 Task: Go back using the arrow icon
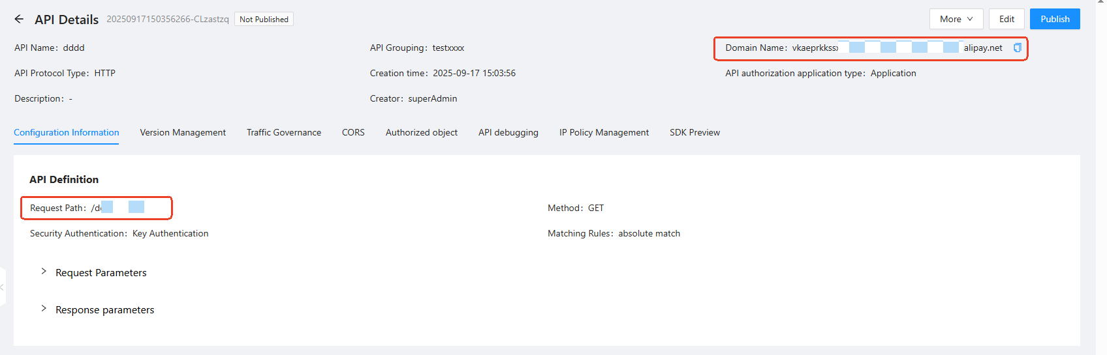pos(19,20)
